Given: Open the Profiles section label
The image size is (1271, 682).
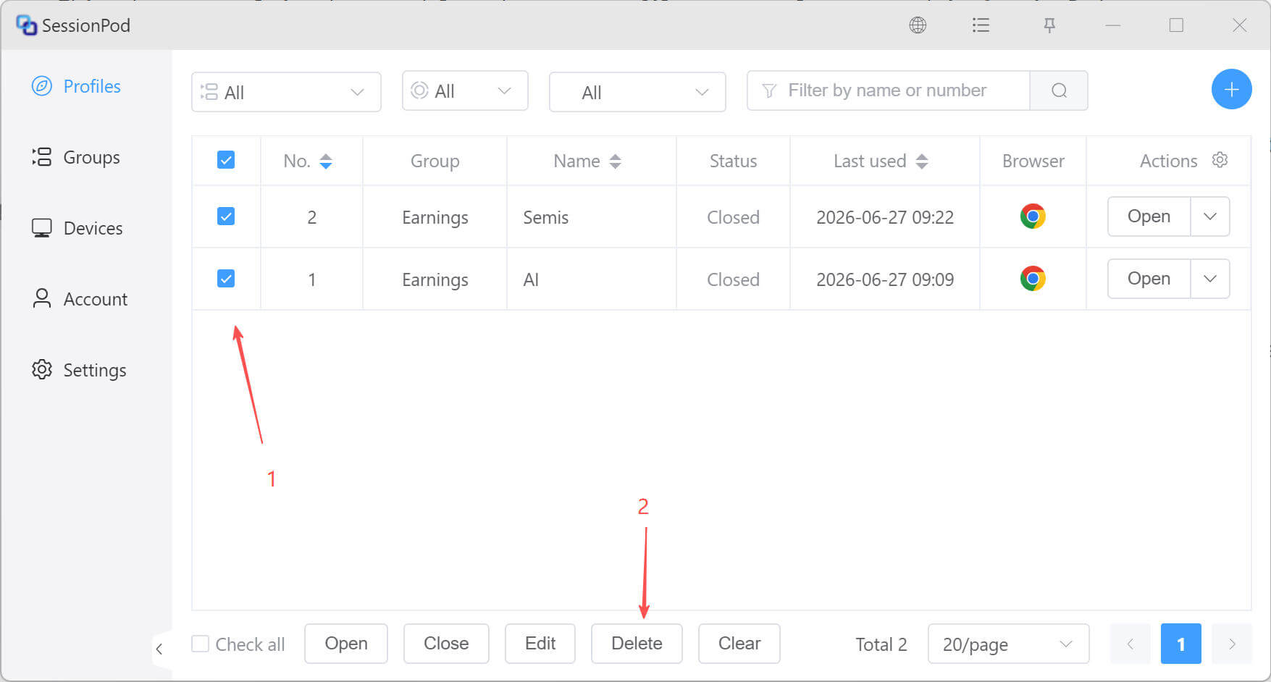Looking at the screenshot, I should [x=92, y=86].
